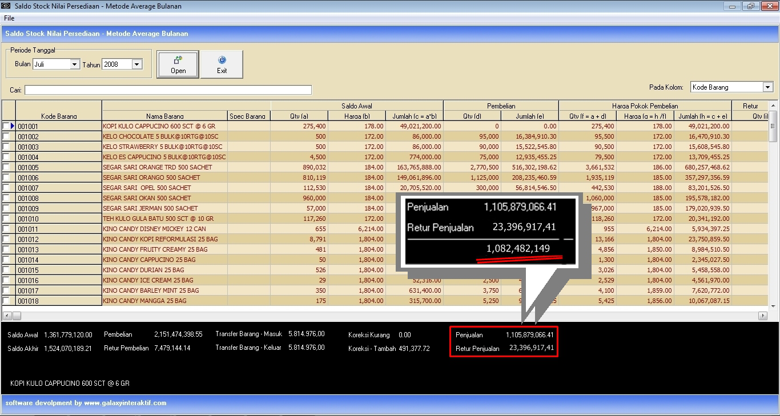780x416 pixels.
Task: Expand the Pada Kolom dropdown
Action: point(767,87)
